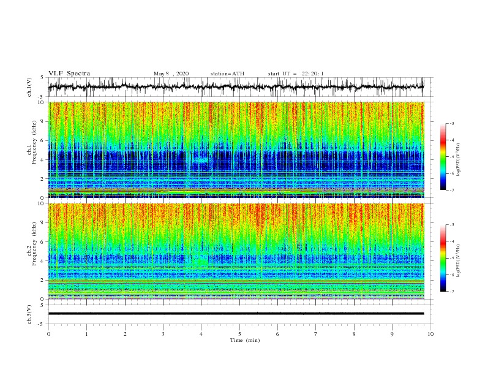This screenshot has width=485, height=375.
Task: Click the "8" kHz tick on ch.1 frequency axis
Action: (42, 121)
